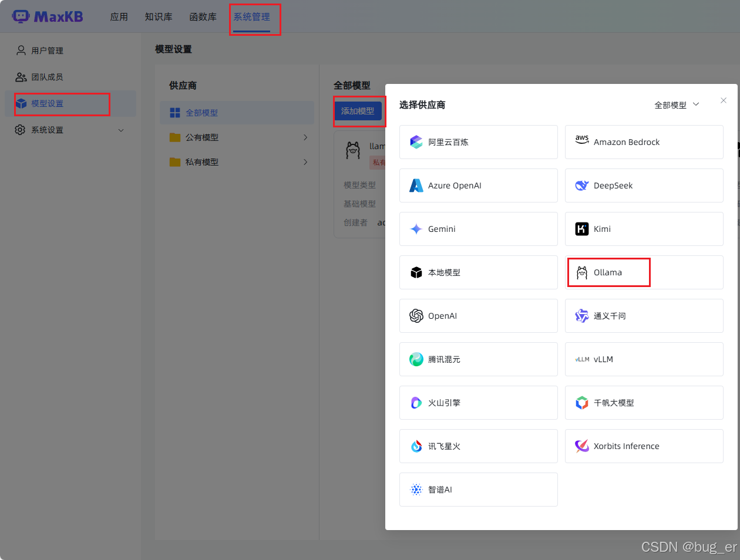Select 全部模型 in supplier list
The image size is (740, 560).
[237, 113]
